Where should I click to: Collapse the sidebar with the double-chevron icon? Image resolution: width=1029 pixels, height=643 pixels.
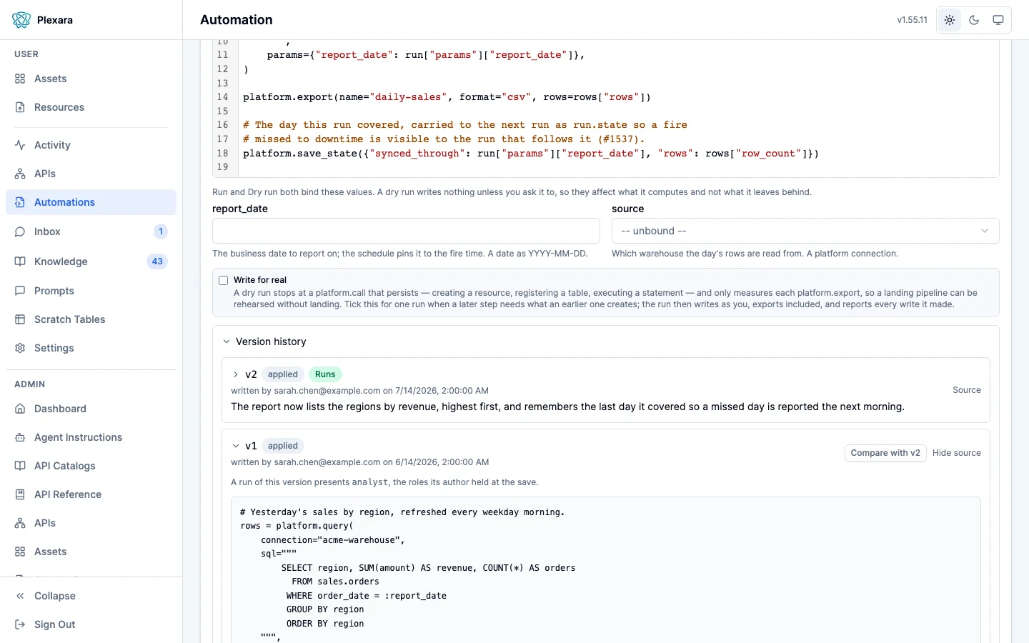(20, 596)
